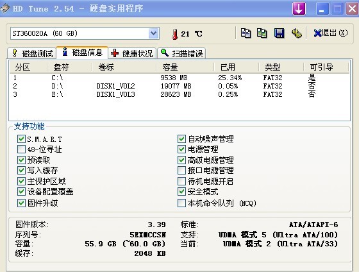Click the 可引导 column header
The image size is (359, 272).
pos(326,67)
